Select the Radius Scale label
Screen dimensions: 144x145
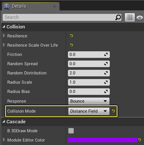(x=20, y=82)
